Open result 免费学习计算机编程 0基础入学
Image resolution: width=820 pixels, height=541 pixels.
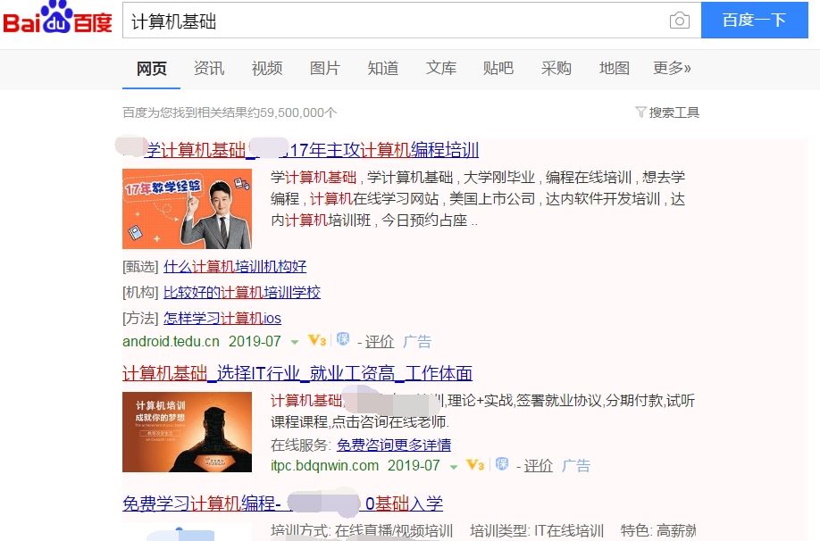282,504
